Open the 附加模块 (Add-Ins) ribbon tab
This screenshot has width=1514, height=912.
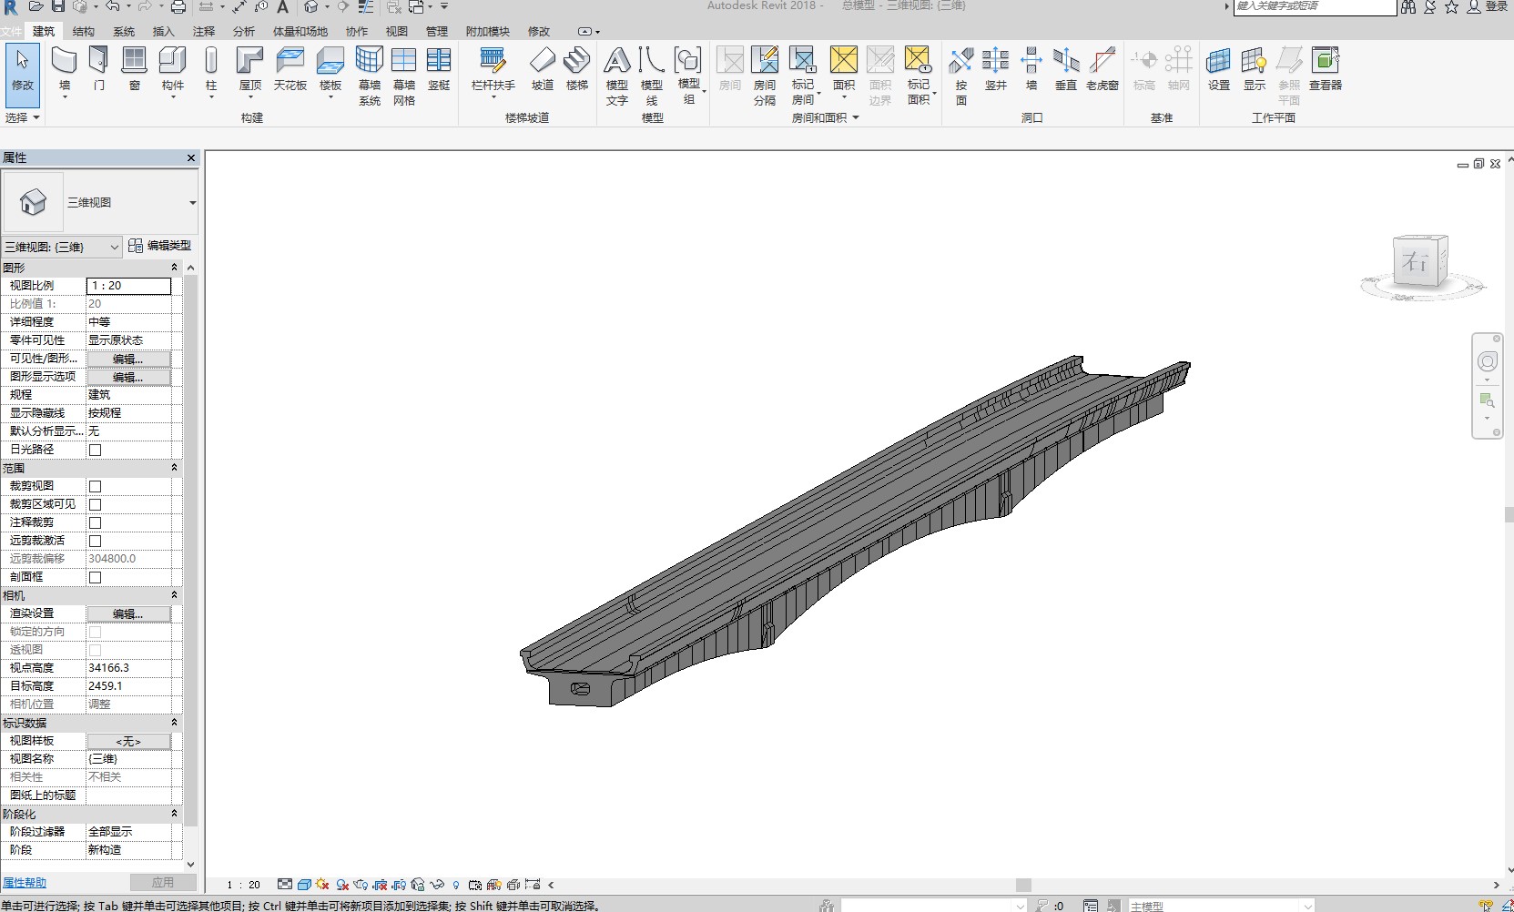coord(488,31)
